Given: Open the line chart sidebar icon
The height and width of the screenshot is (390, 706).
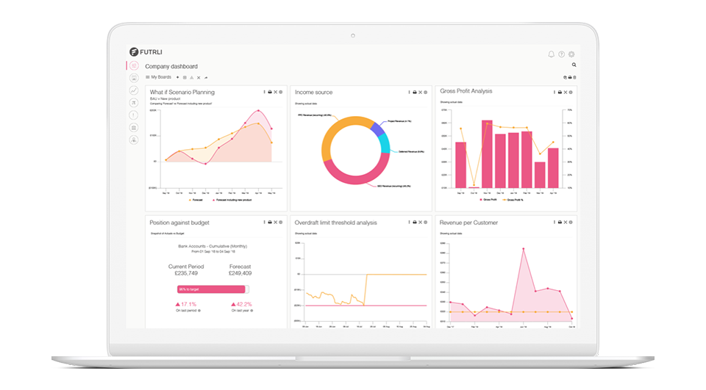Looking at the screenshot, I should tap(133, 90).
